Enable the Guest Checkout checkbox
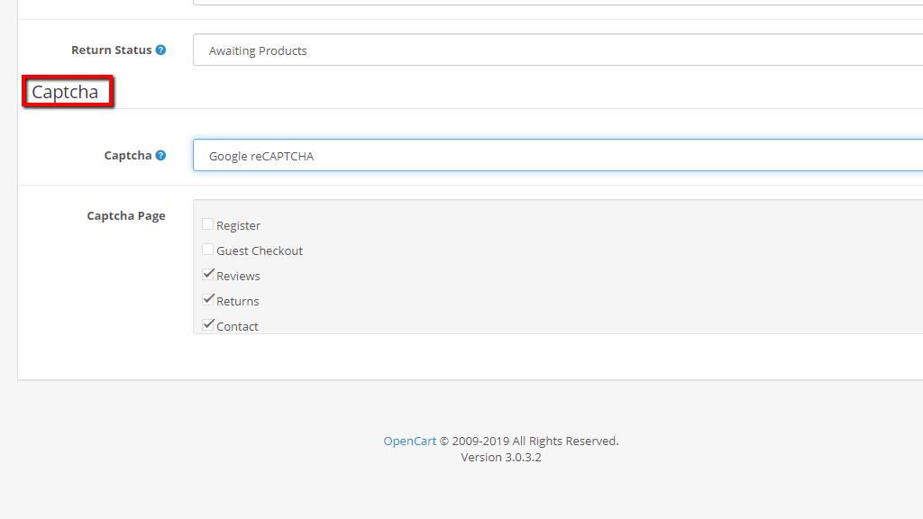 208,250
